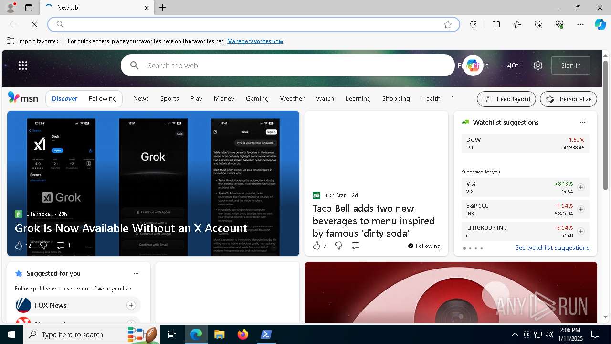The height and width of the screenshot is (344, 611).
Task: Open the Personalize button
Action: pyautogui.click(x=569, y=99)
